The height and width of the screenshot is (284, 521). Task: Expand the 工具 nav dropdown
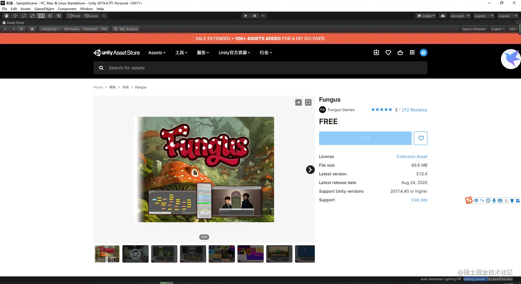click(x=181, y=53)
